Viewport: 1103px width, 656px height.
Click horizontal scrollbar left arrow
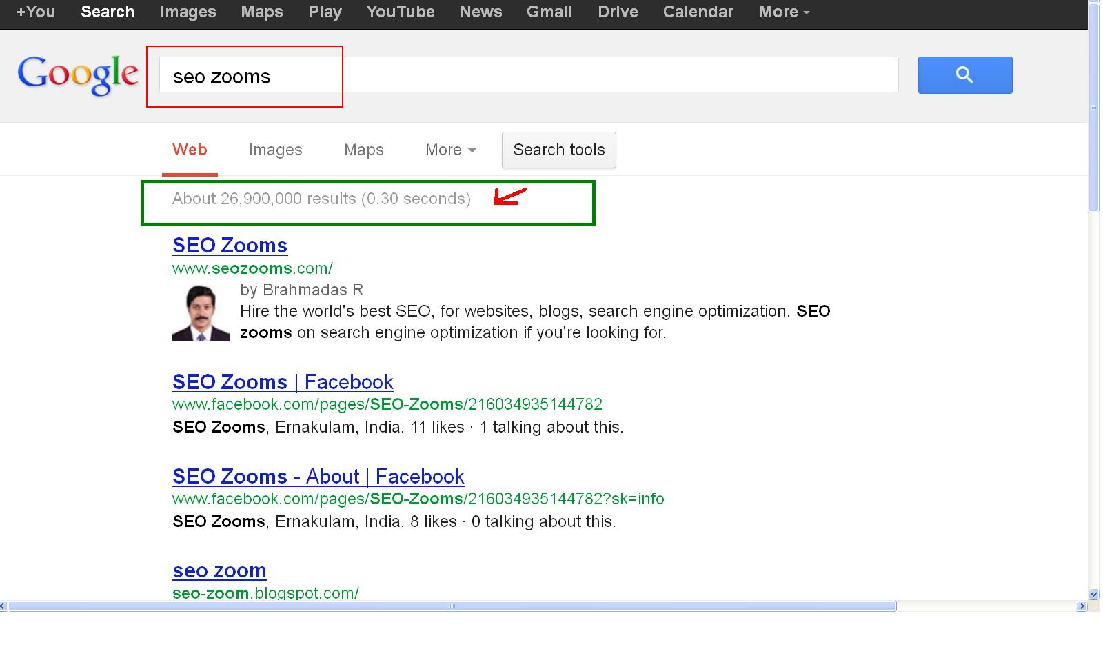pyautogui.click(x=3, y=606)
